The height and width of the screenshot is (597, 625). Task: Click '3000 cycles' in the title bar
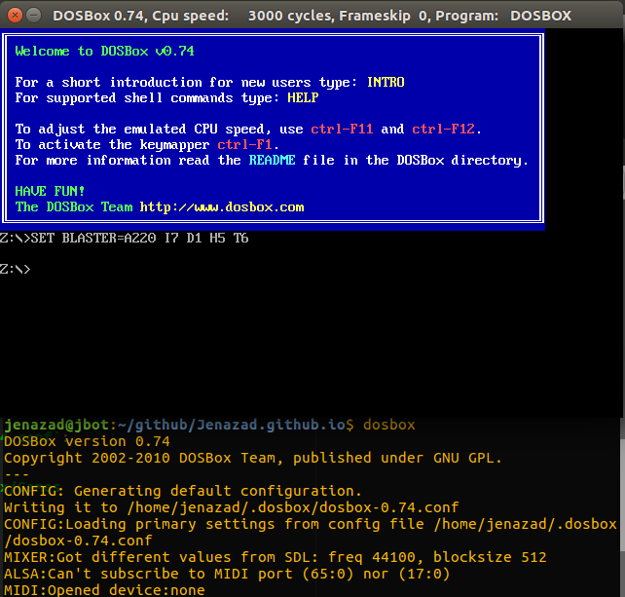[x=291, y=16]
